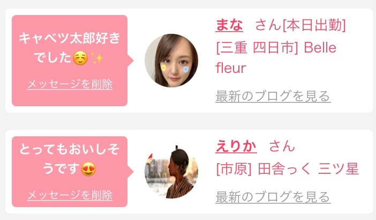
Task: Click the [本日出勤] status label
Action: click(314, 25)
